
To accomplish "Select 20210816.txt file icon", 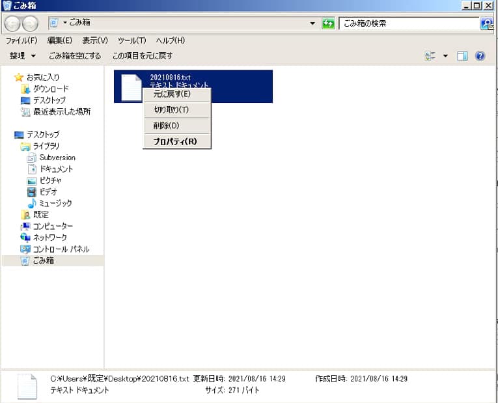I will point(131,87).
